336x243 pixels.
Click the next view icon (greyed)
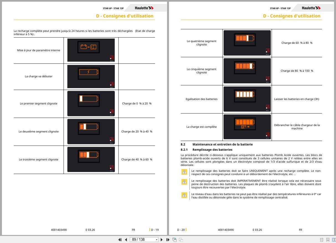[181, 240]
